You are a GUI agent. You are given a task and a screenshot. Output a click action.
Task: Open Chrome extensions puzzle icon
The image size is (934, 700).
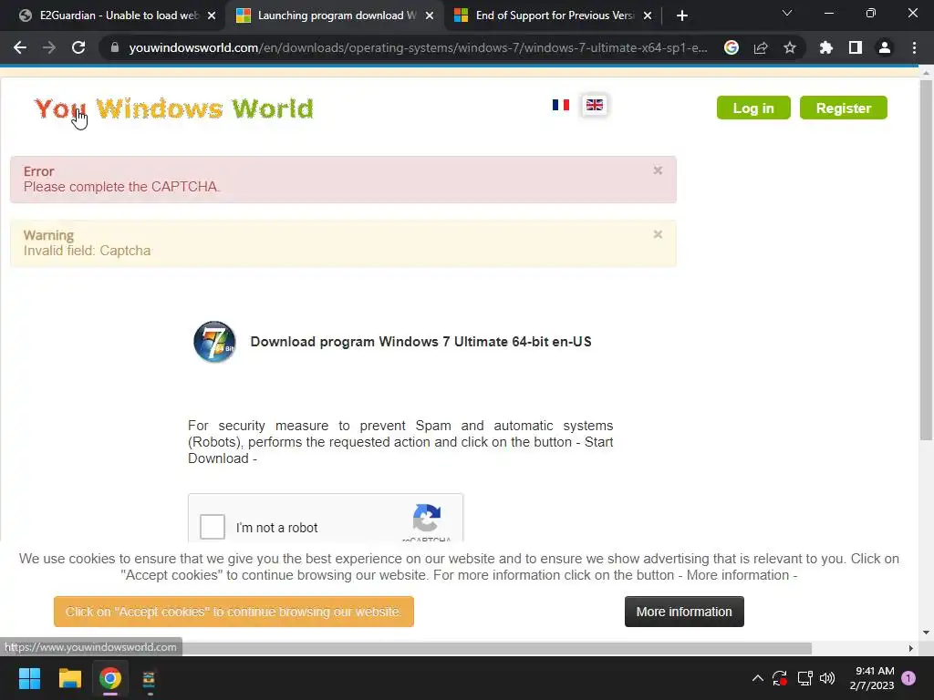(x=826, y=47)
